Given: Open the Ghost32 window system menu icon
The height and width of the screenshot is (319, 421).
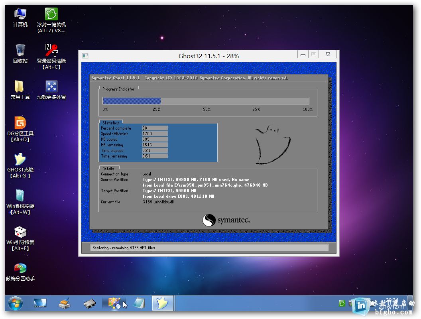Looking at the screenshot, I should pyautogui.click(x=85, y=56).
